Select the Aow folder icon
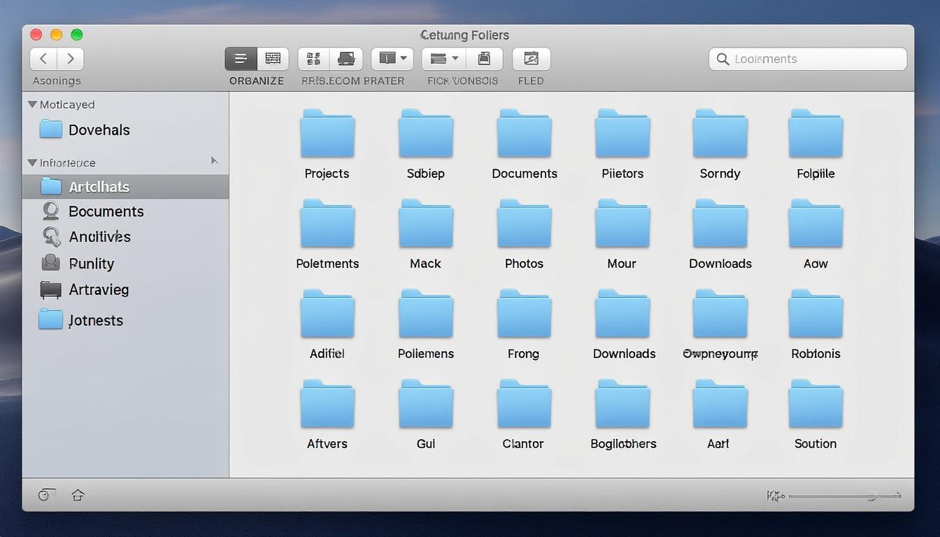Screen dimensions: 940x537 (816, 223)
